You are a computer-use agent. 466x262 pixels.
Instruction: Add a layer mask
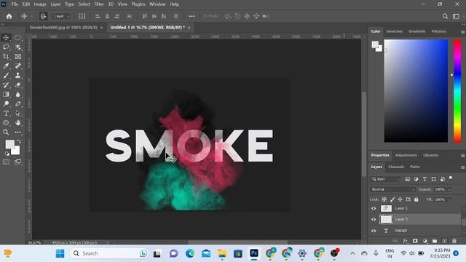(415, 241)
